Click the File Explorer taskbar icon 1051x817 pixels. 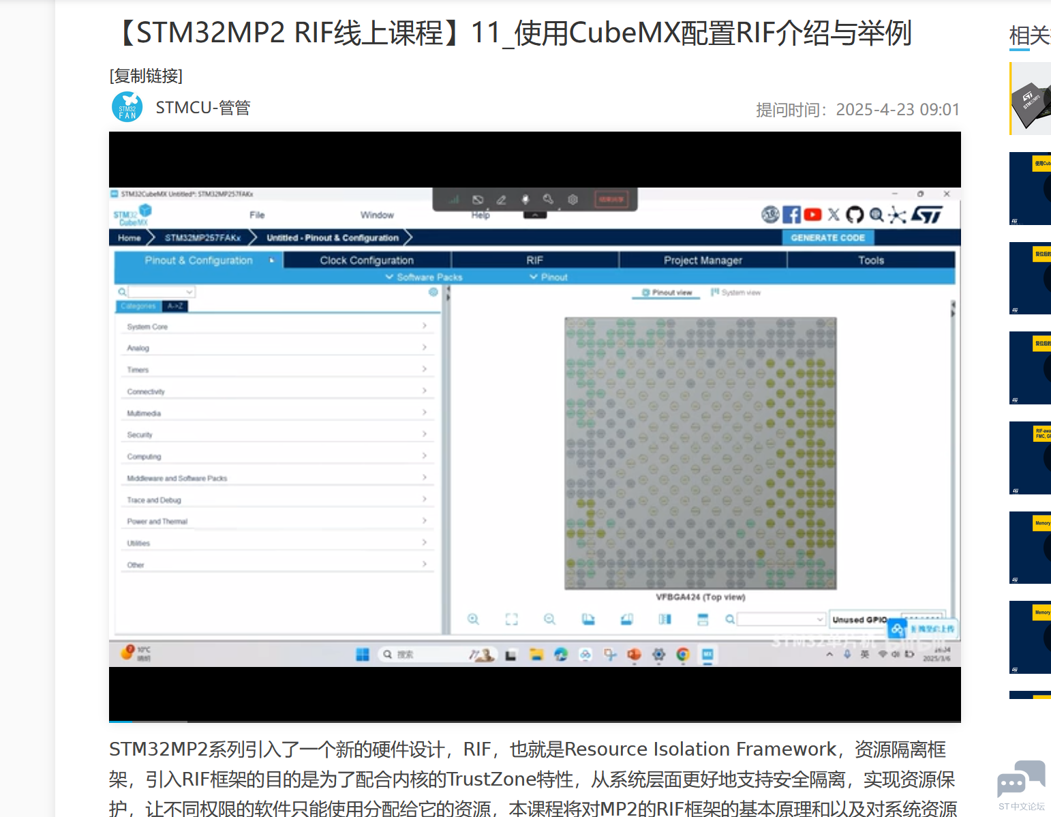click(536, 655)
